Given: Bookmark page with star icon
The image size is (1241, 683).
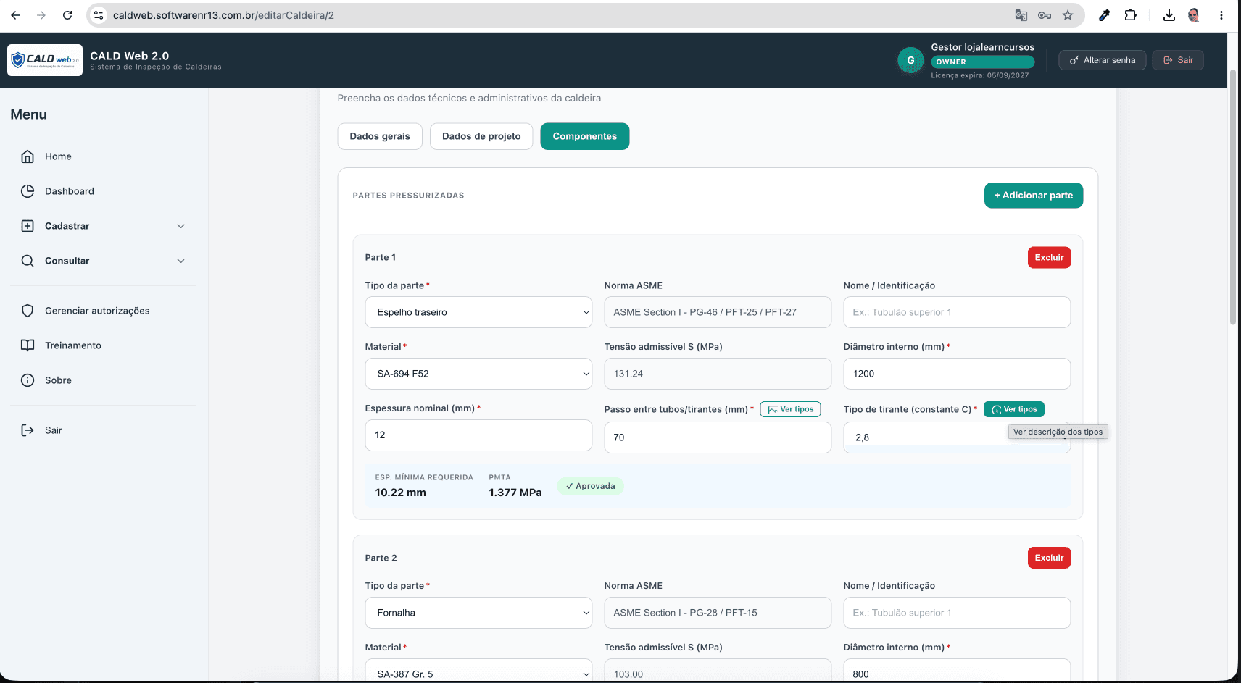Looking at the screenshot, I should coord(1068,15).
